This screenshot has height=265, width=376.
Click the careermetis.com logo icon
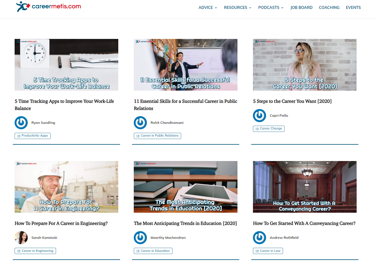[22, 7]
